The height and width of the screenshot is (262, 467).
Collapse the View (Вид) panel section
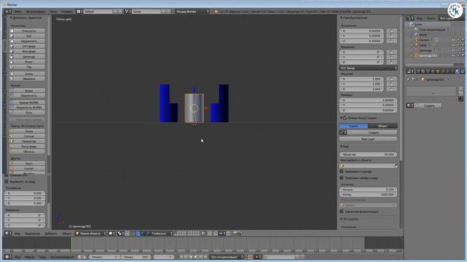pyautogui.click(x=344, y=146)
